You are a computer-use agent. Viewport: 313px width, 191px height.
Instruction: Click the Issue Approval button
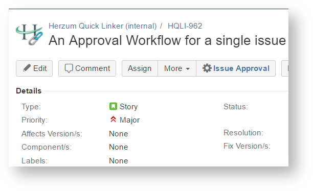coord(236,68)
